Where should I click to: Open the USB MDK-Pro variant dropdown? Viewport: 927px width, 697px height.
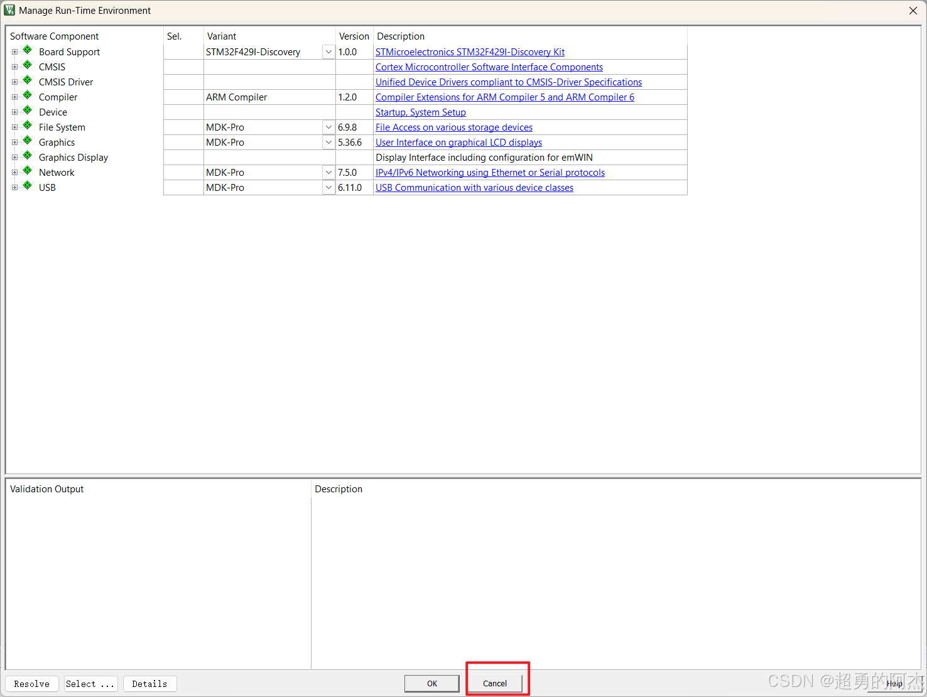[328, 188]
